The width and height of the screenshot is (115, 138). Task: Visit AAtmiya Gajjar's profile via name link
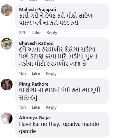(35, 118)
